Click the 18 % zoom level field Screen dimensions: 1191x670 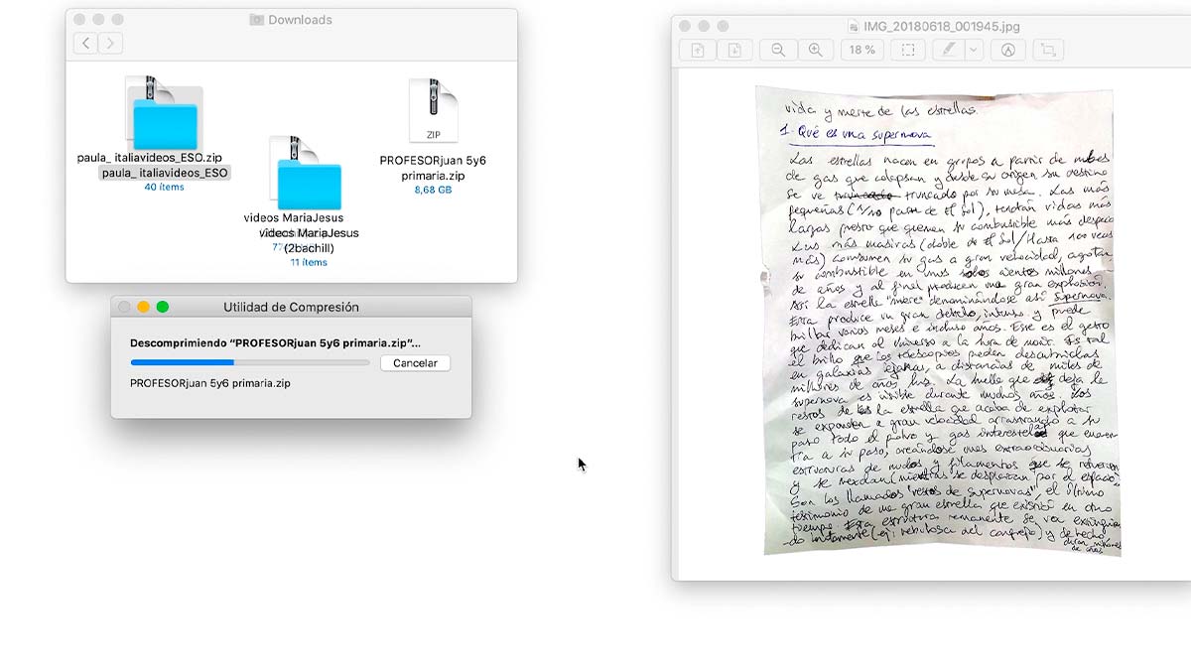tap(862, 50)
